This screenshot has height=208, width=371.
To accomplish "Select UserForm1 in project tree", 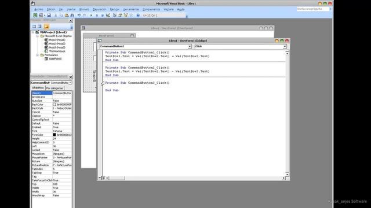I will (x=55, y=59).
